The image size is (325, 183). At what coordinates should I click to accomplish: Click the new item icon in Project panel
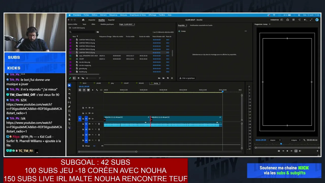point(168,78)
